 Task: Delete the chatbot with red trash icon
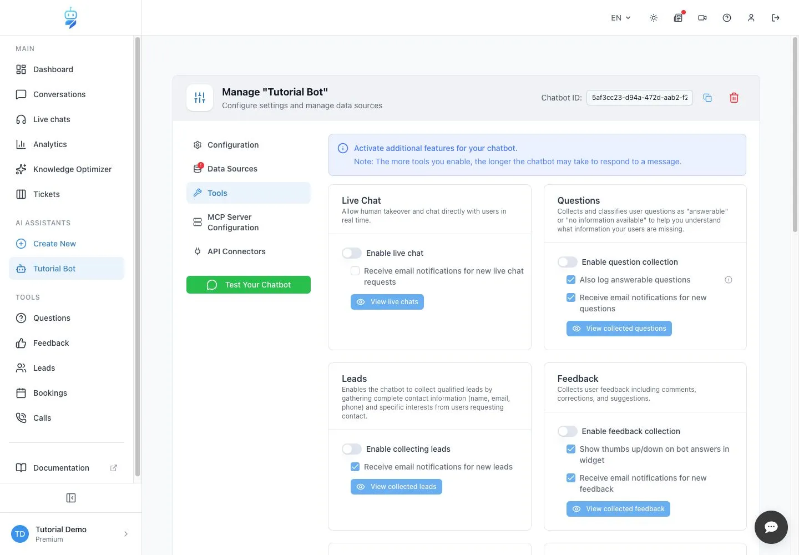pyautogui.click(x=734, y=98)
